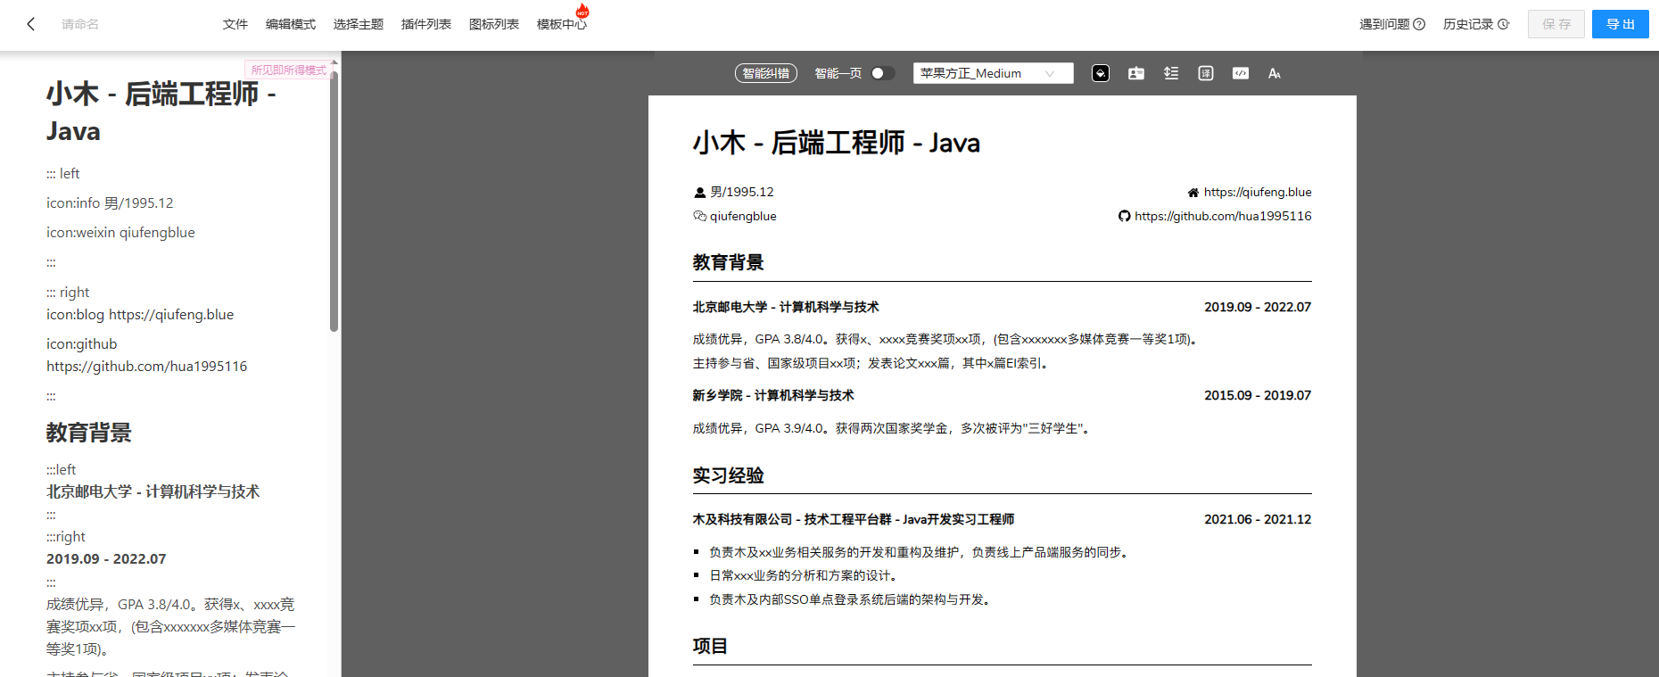1659x677 pixels.
Task: Toggle the 智能一页 switch
Action: (882, 73)
